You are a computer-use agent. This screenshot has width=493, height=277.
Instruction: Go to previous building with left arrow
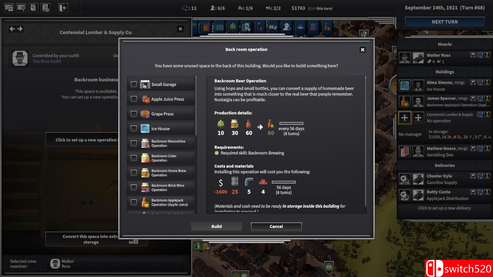pos(12,29)
